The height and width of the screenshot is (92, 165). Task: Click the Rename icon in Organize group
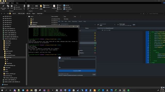pyautogui.click(x=36, y=7)
